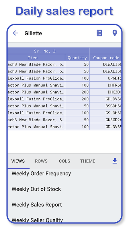Select coupon cell GDJDV65
The width and height of the screenshot is (129, 230).
pyautogui.click(x=105, y=126)
